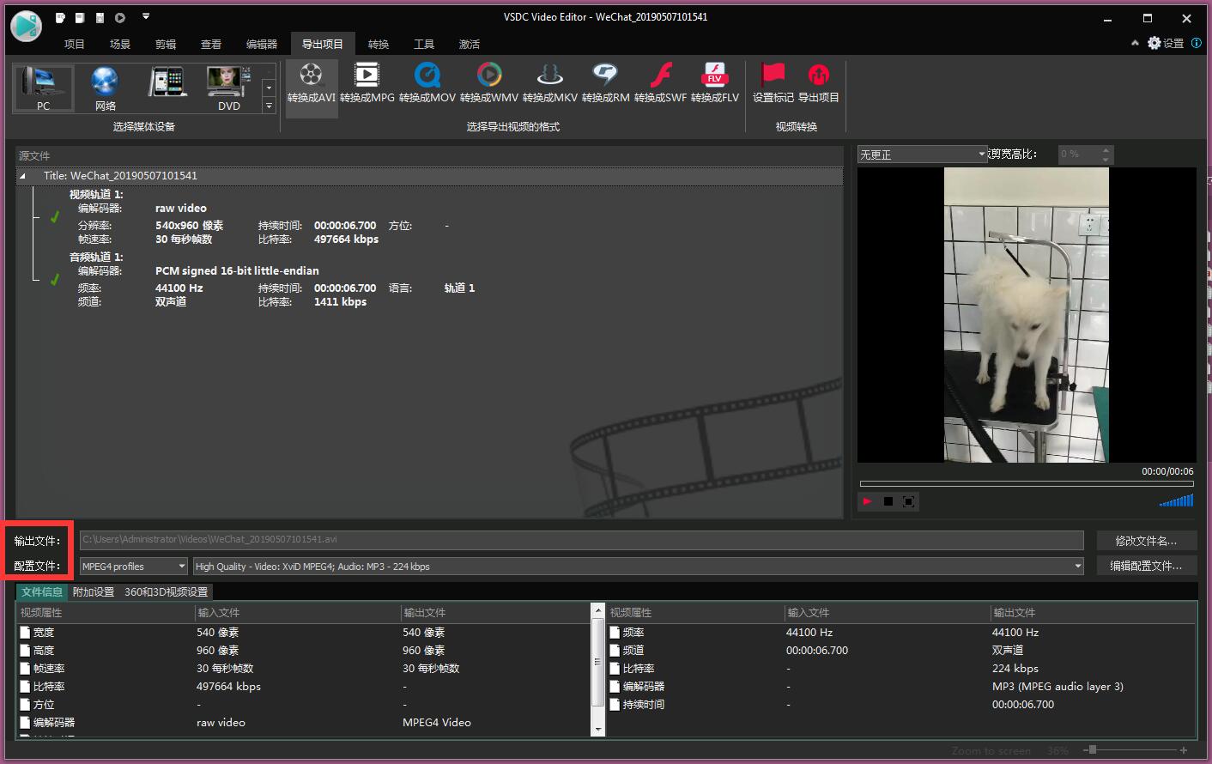Pick 转换成FLV format
Image resolution: width=1212 pixels, height=764 pixels.
pos(715,84)
